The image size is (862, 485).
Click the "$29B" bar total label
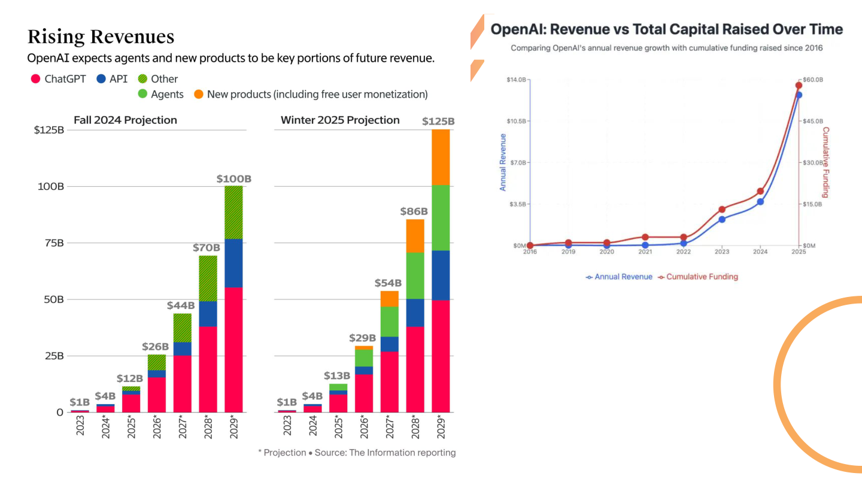363,338
